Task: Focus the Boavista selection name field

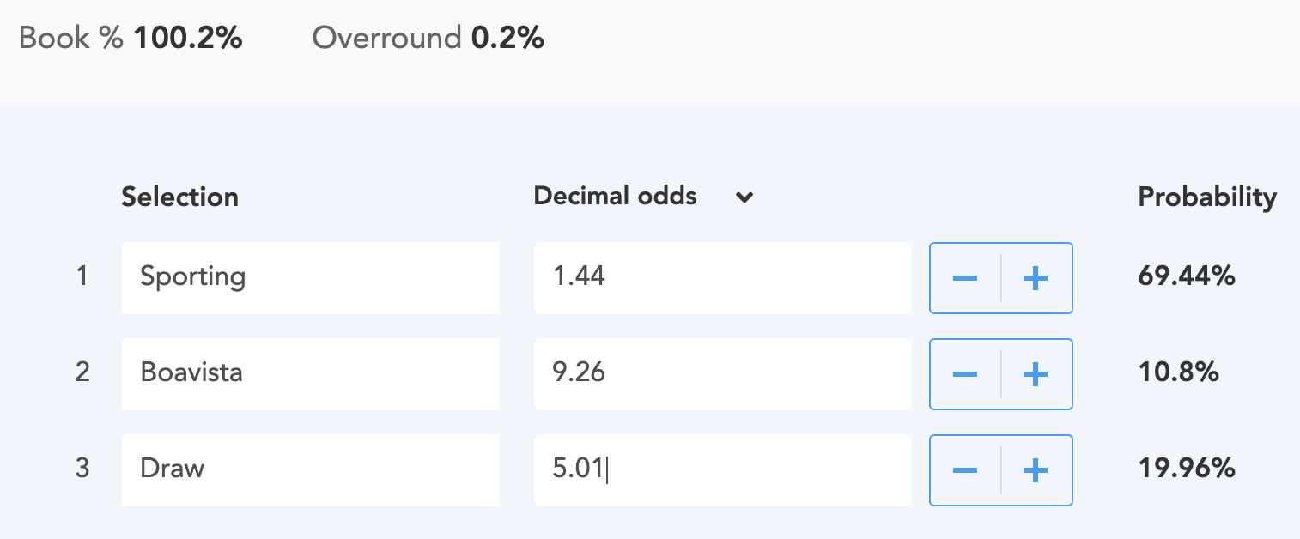Action: (310, 373)
